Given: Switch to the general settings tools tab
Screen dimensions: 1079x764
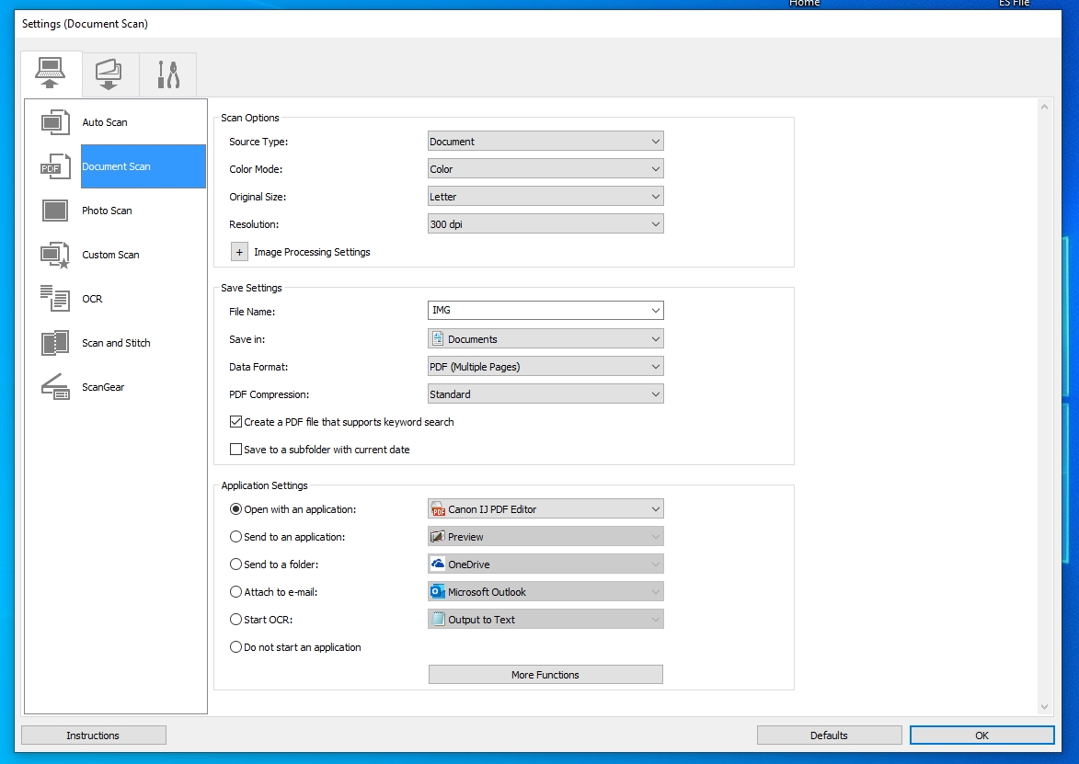Looking at the screenshot, I should tap(167, 74).
